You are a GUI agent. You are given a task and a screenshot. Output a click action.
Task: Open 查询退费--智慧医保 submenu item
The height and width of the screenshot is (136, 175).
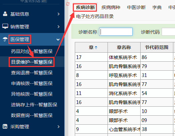click(32, 73)
